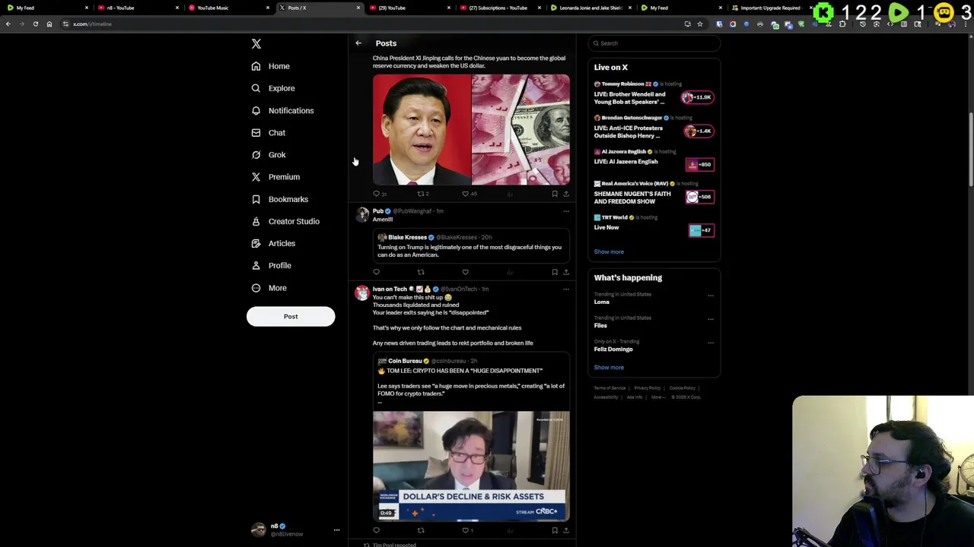Open Pub's profile avatar
Screen dimensions: 974x547
362,215
